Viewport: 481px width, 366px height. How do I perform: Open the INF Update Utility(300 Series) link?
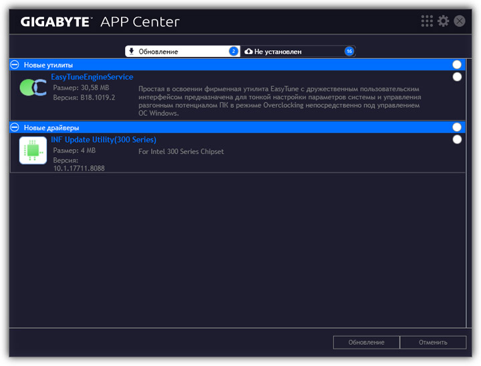104,140
